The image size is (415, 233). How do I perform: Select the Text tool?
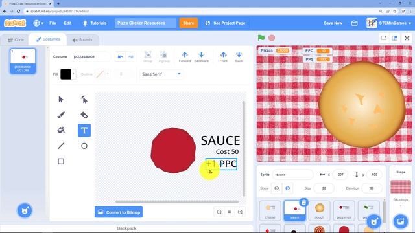[x=84, y=130]
